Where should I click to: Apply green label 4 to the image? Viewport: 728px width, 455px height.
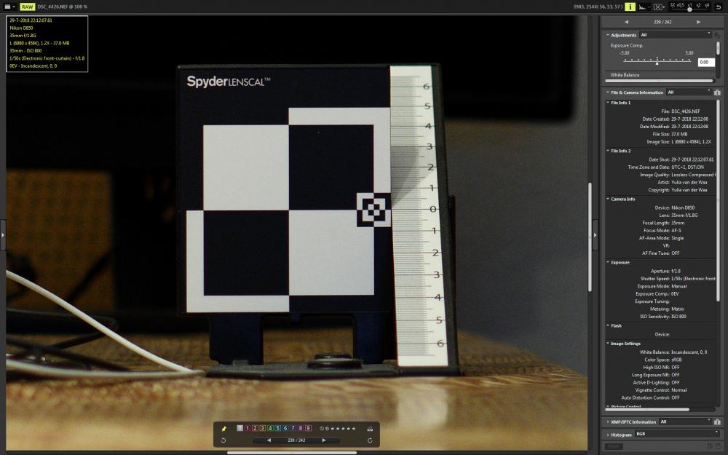tap(270, 428)
